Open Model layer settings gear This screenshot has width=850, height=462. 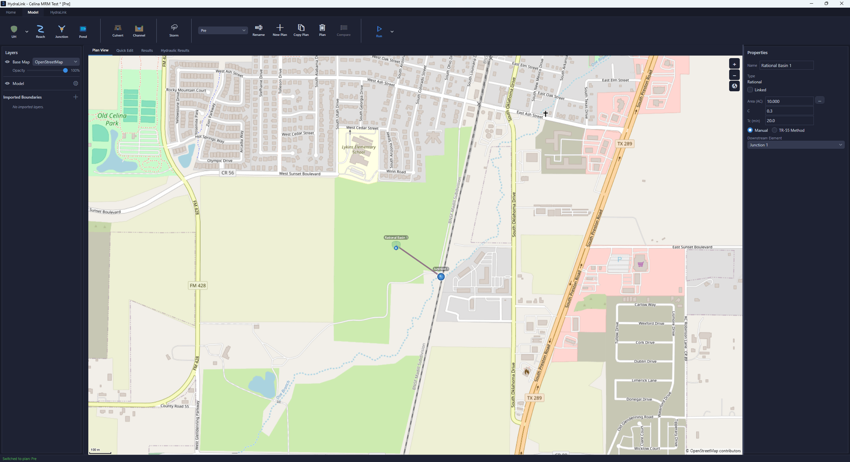pyautogui.click(x=76, y=83)
